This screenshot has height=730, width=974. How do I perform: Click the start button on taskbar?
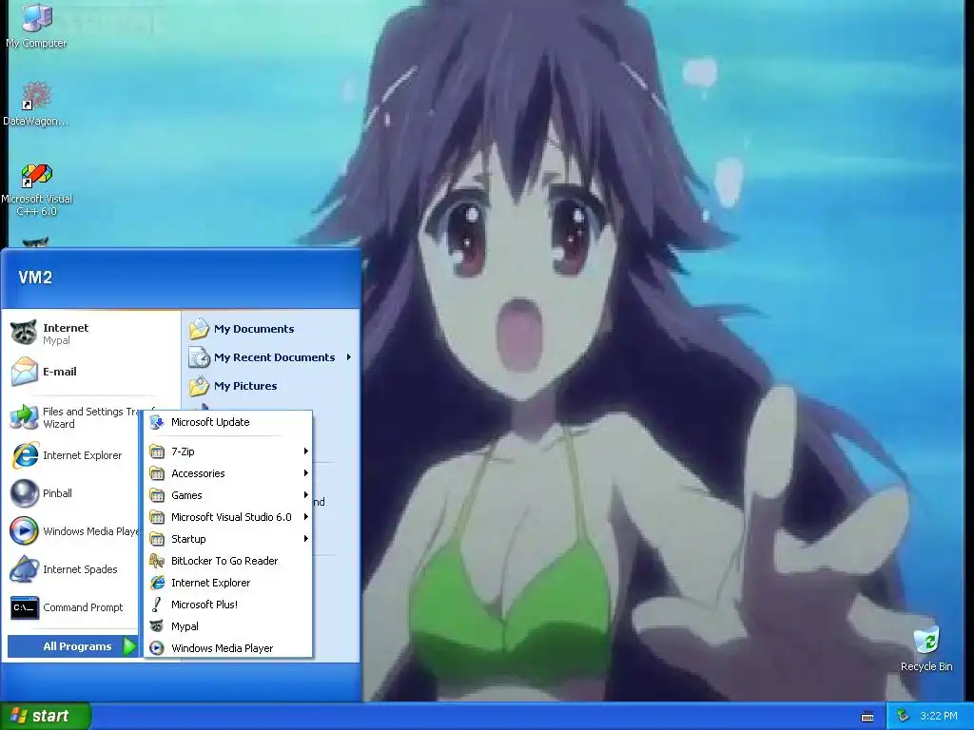coord(46,716)
